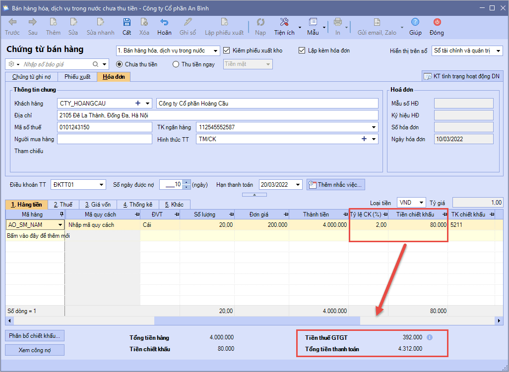Click the Sửa nhanh quick edit icon

[x=100, y=22]
